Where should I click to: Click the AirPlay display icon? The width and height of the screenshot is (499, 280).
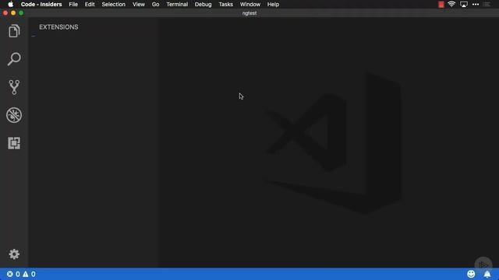pyautogui.click(x=464, y=4)
